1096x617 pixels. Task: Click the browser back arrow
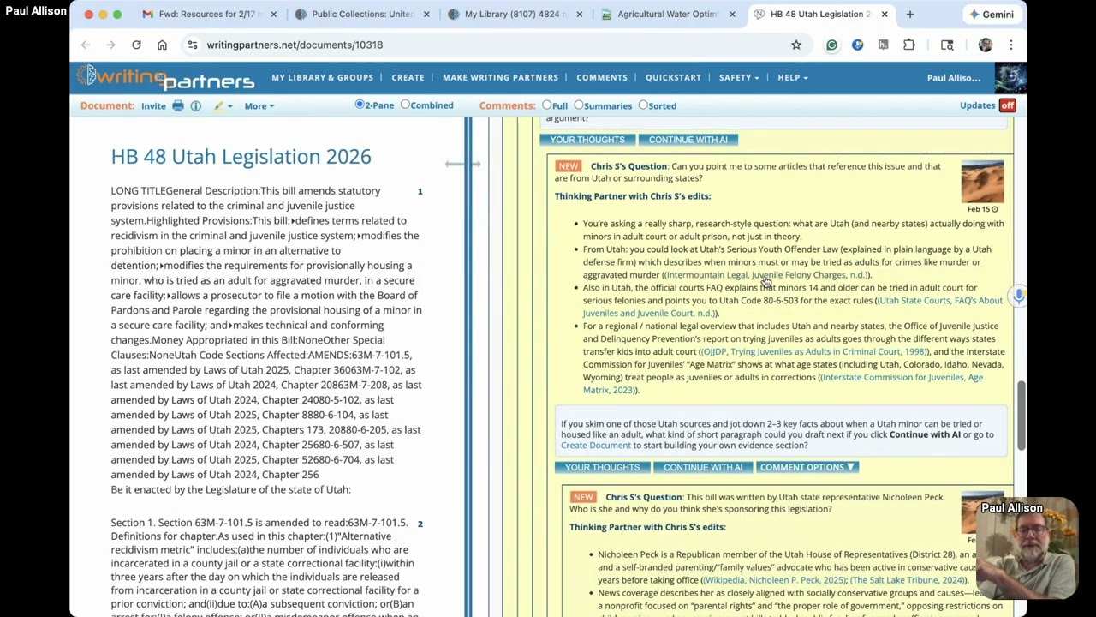[86, 45]
